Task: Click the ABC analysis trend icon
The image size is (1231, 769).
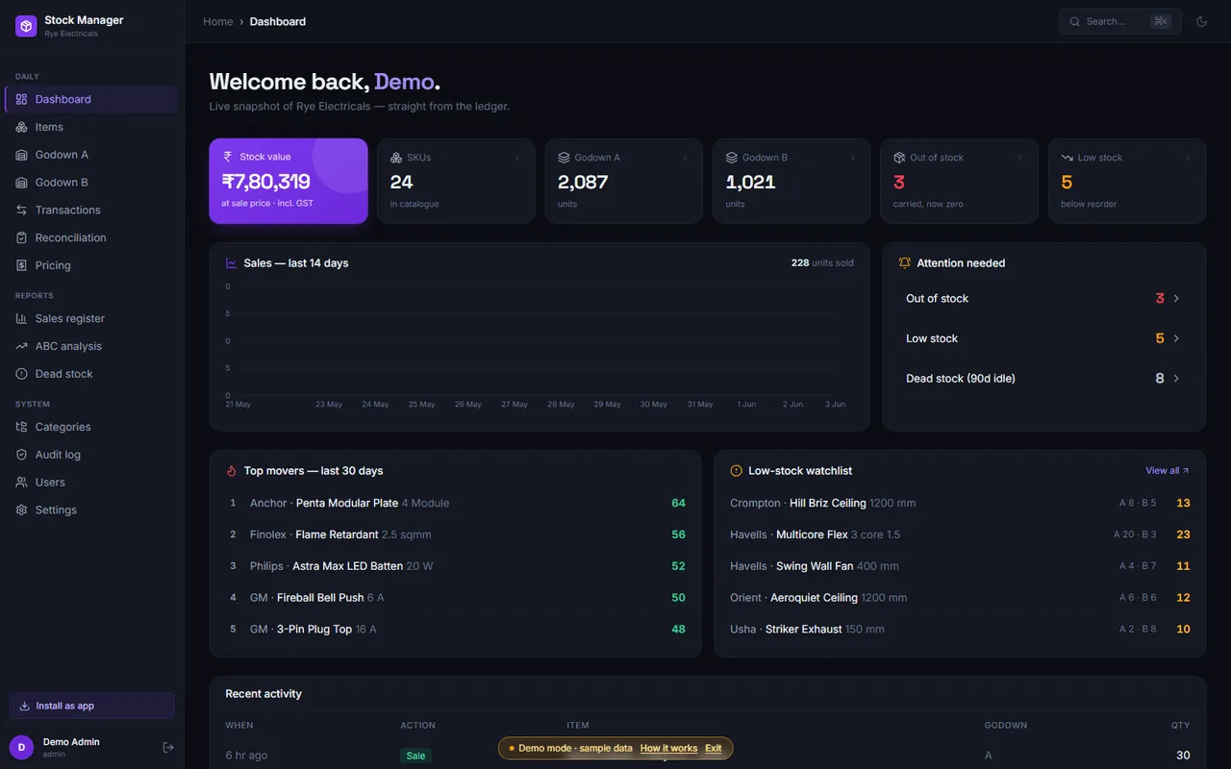Action: tap(21, 346)
